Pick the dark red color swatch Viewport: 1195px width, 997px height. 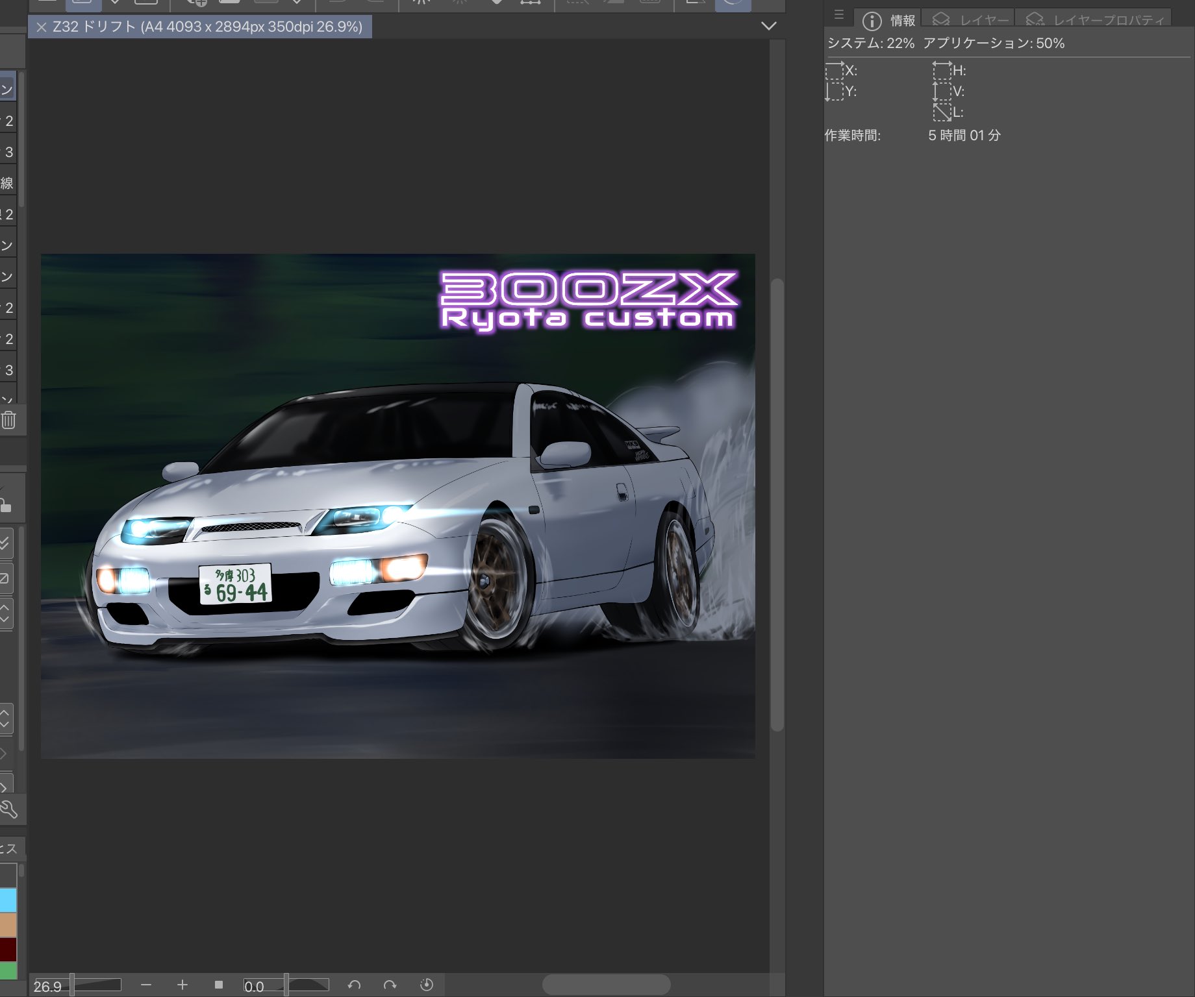8,950
